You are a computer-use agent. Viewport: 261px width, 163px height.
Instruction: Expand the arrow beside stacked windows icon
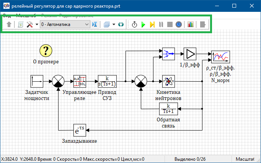click(x=114, y=24)
